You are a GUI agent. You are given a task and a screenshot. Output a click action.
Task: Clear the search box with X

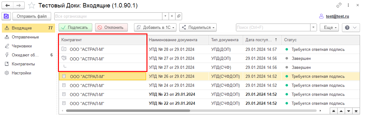[x=313, y=27]
